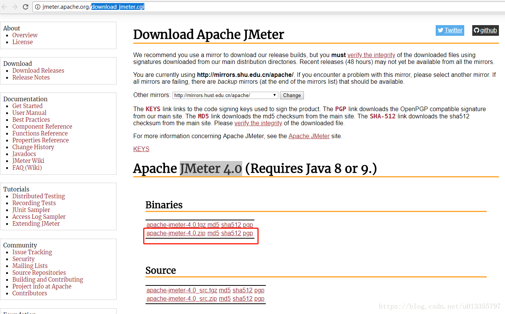The height and width of the screenshot is (314, 505).
Task: Open Distributed Testing tutorial
Action: (38, 196)
